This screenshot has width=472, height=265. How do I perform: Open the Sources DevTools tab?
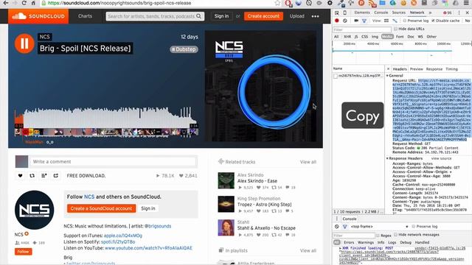[398, 13]
